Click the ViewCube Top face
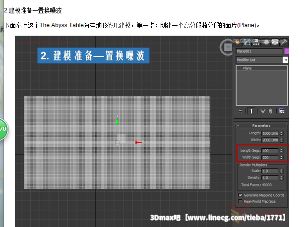The height and width of the screenshot is (227, 305). coord(228,47)
